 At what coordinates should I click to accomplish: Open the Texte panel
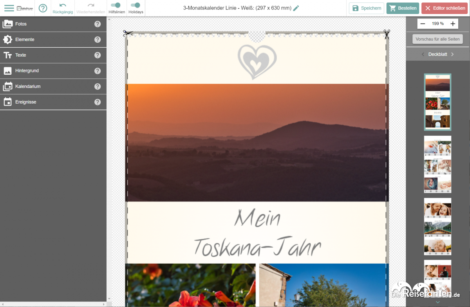tap(20, 55)
